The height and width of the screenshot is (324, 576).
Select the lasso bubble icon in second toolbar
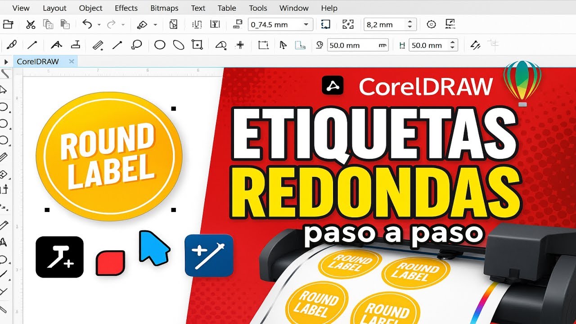136,45
